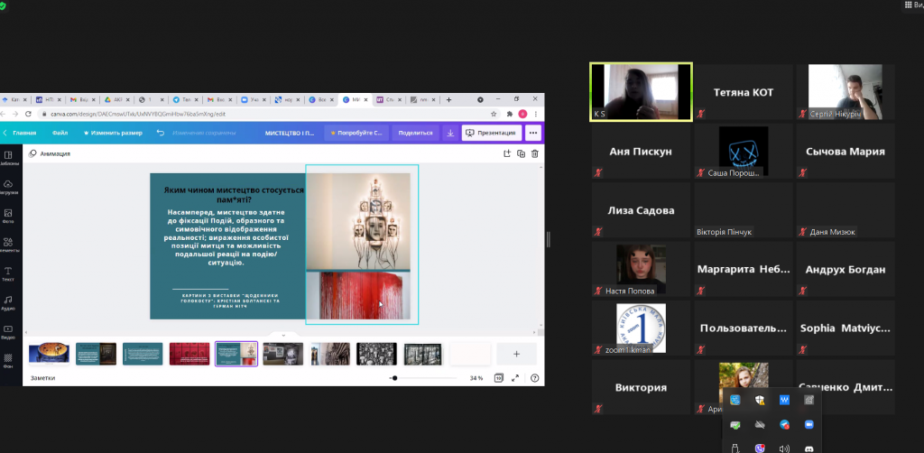This screenshot has width=924, height=453.
Task: Open the Text panel in Canva sidebar
Action: (9, 274)
